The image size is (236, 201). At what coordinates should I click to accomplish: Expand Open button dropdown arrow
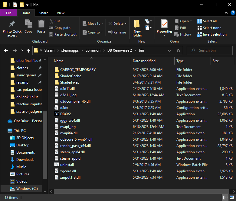(191, 21)
